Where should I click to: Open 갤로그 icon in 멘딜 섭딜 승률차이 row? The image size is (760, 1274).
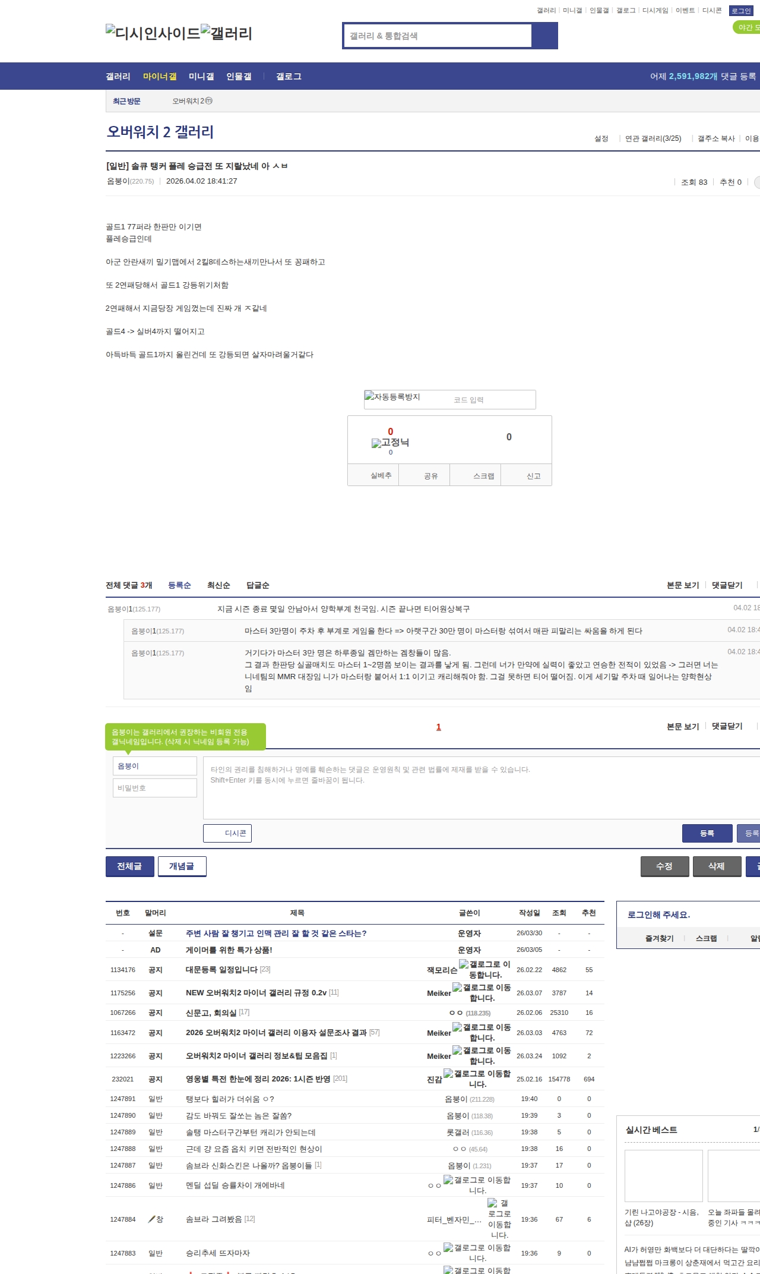pyautogui.click(x=477, y=1185)
